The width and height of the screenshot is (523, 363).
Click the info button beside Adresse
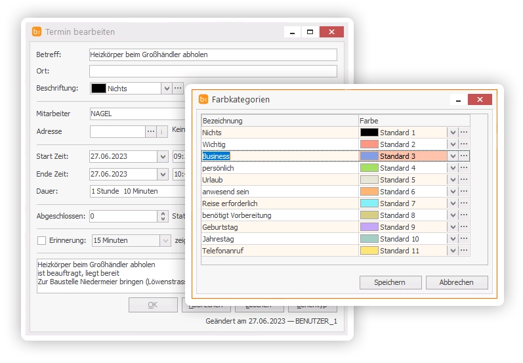pos(162,131)
